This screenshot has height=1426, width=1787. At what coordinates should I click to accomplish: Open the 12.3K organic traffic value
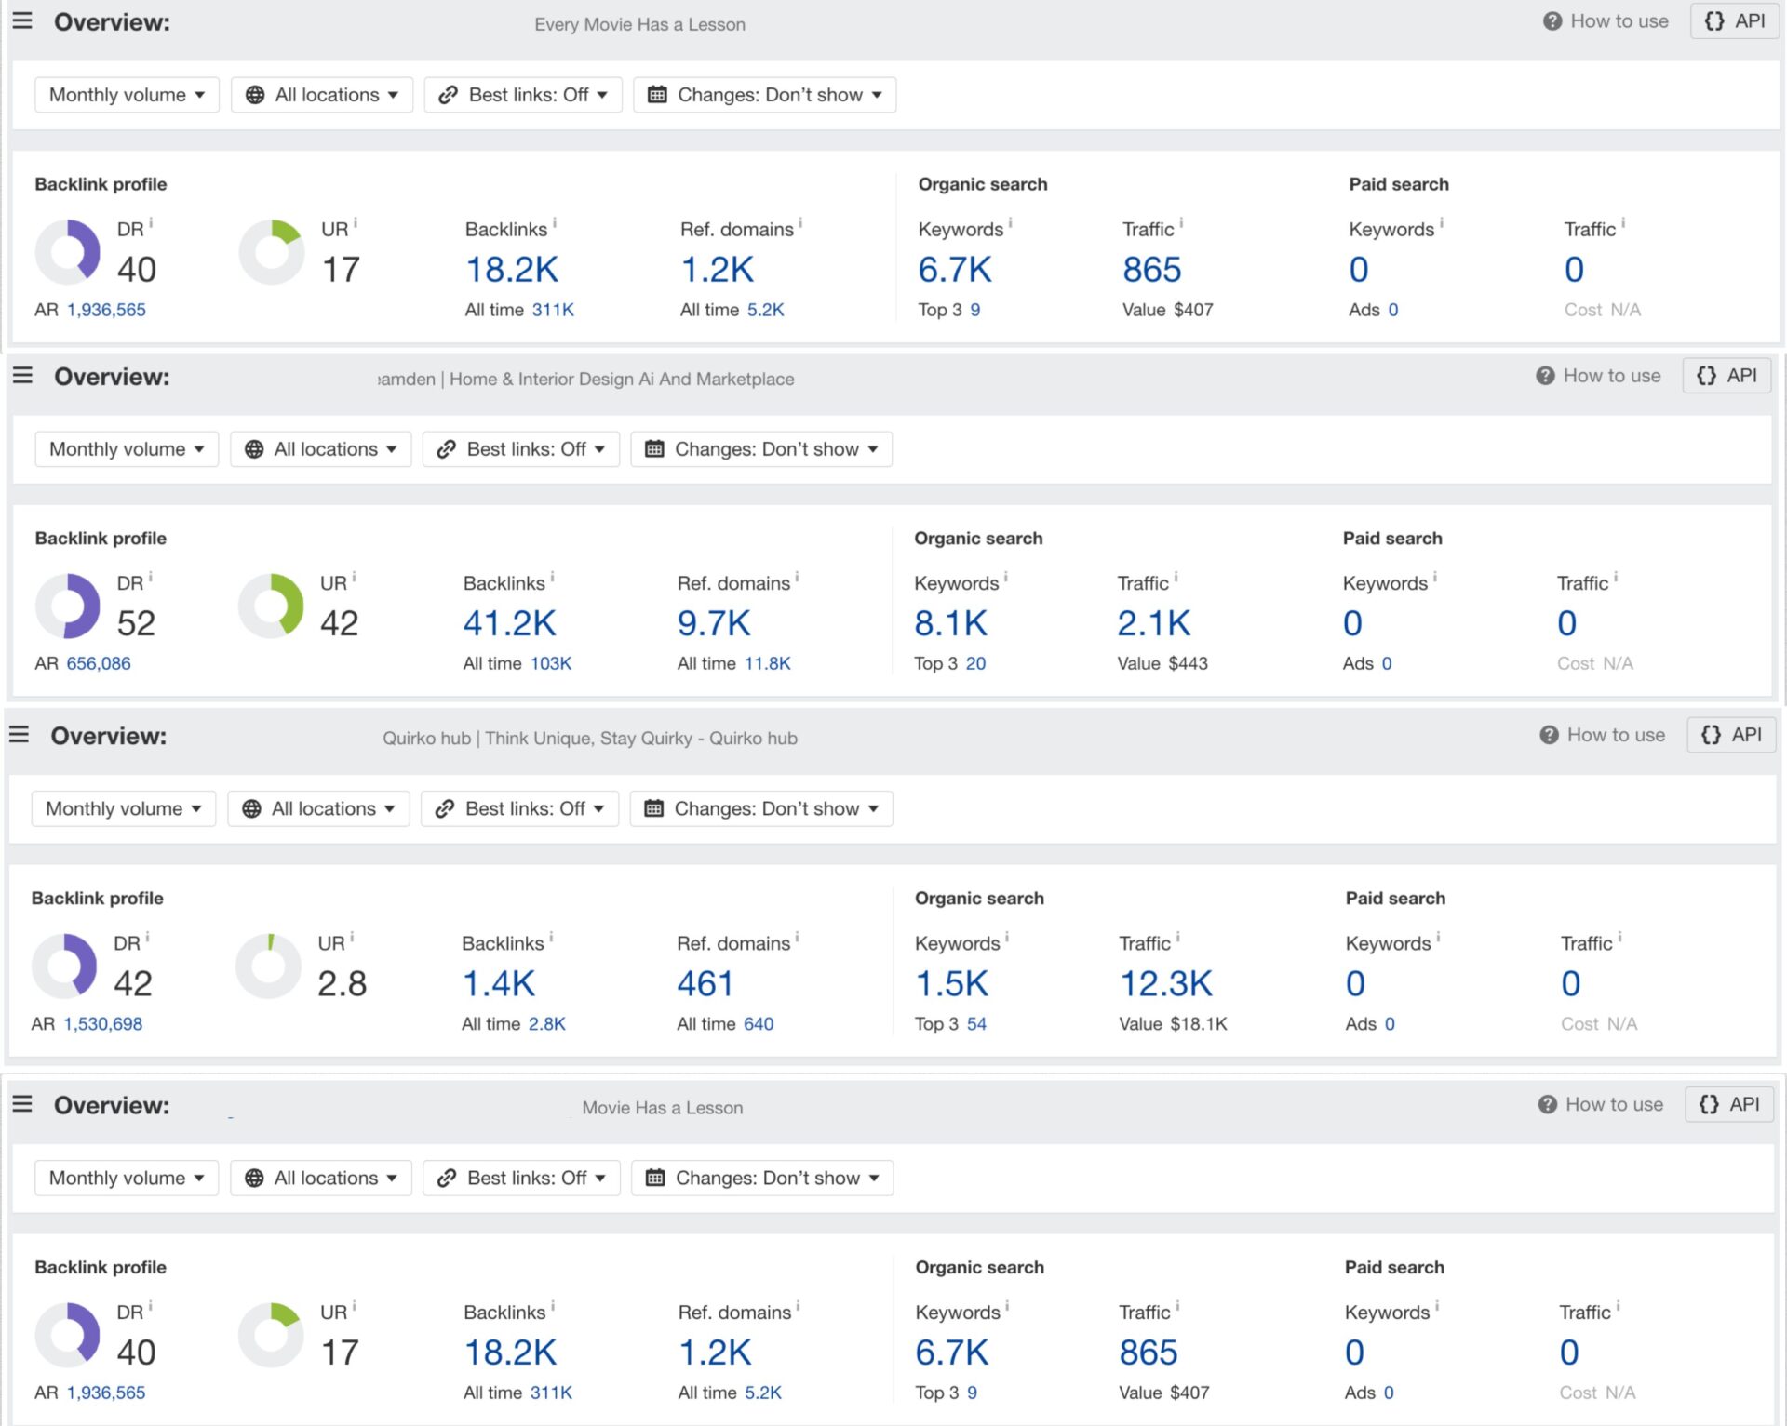coord(1165,983)
